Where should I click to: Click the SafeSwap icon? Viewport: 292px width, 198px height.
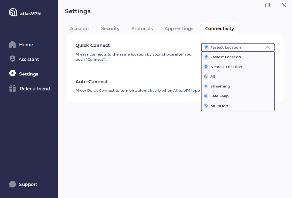click(206, 96)
